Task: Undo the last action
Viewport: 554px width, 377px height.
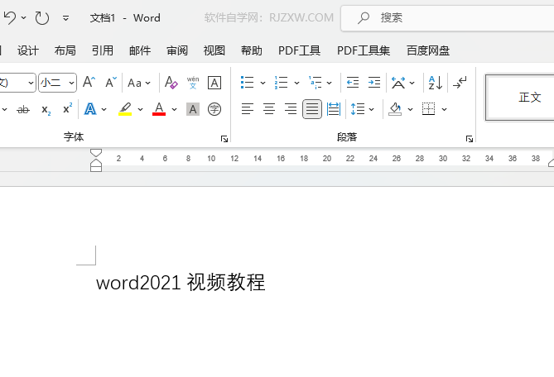Action: [10, 17]
